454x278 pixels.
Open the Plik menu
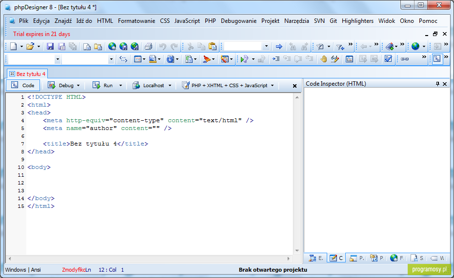click(x=24, y=21)
